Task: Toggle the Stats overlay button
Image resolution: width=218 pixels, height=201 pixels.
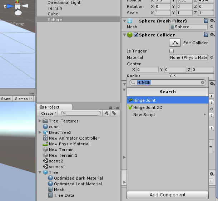Action: click(x=6, y=99)
